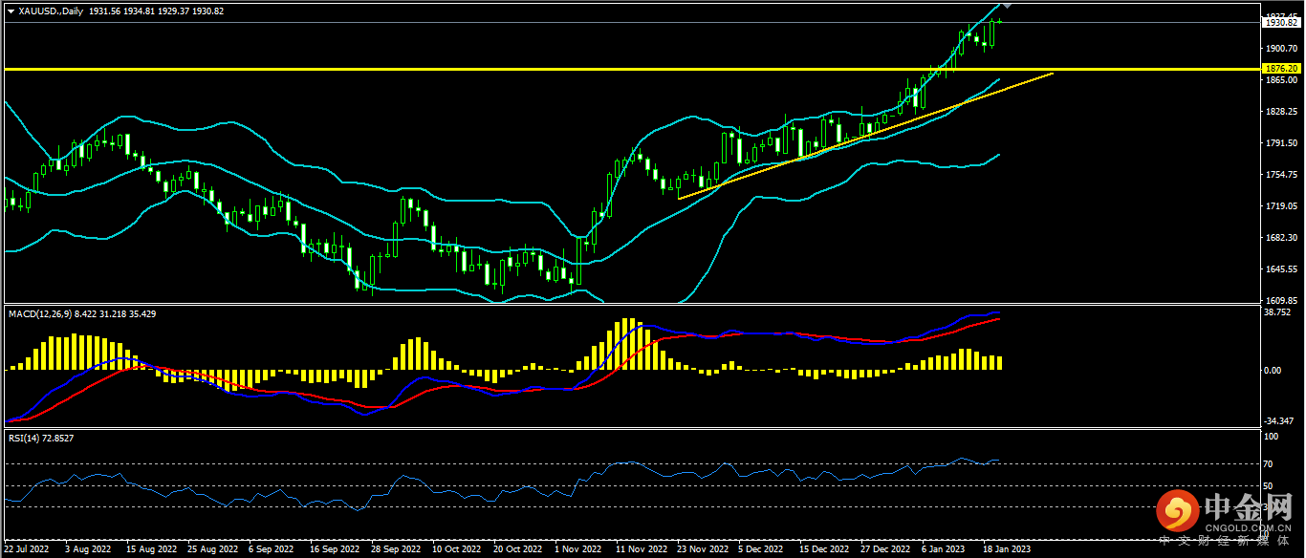
Task: Click the 6 Jan 2023 date label
Action: pos(944,550)
